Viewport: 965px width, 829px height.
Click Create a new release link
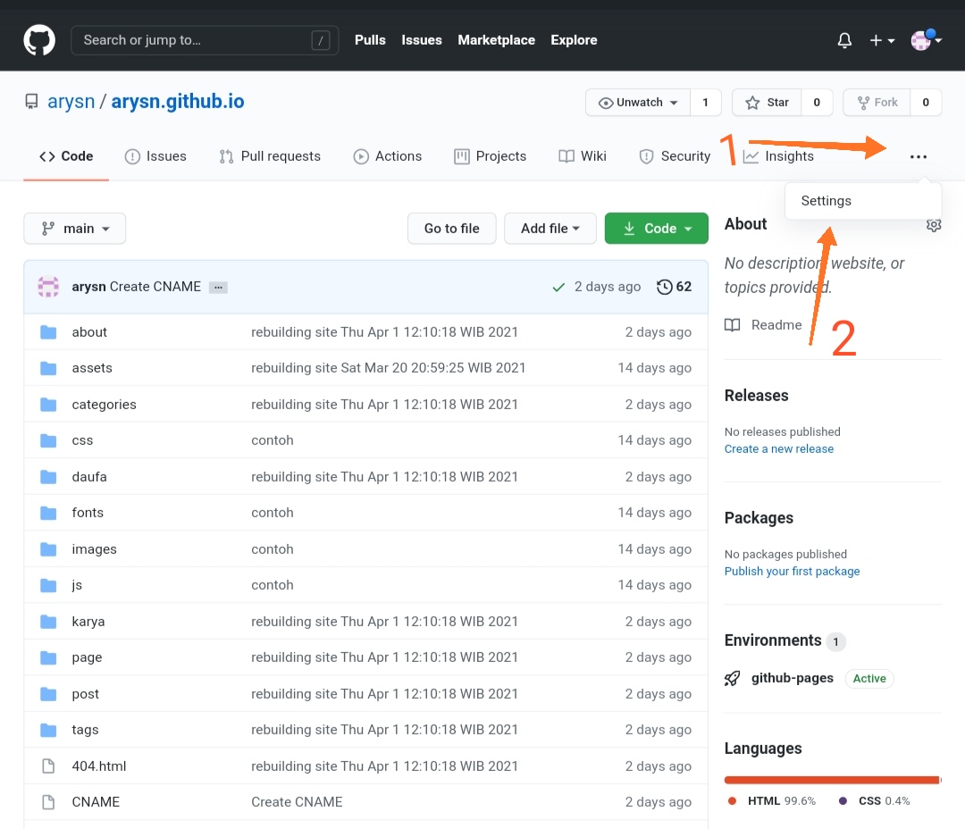click(778, 449)
